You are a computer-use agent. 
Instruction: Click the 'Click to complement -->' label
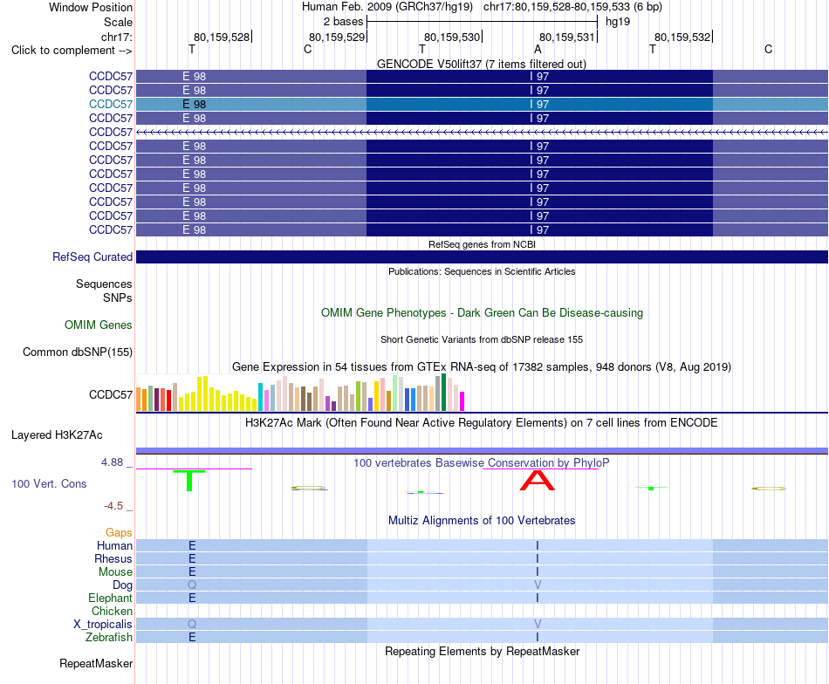click(x=72, y=51)
